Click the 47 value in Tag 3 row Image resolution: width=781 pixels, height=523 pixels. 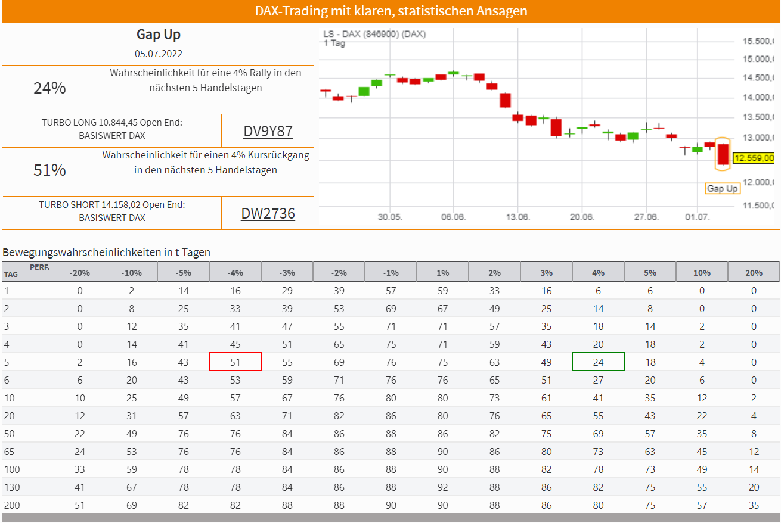pos(287,326)
